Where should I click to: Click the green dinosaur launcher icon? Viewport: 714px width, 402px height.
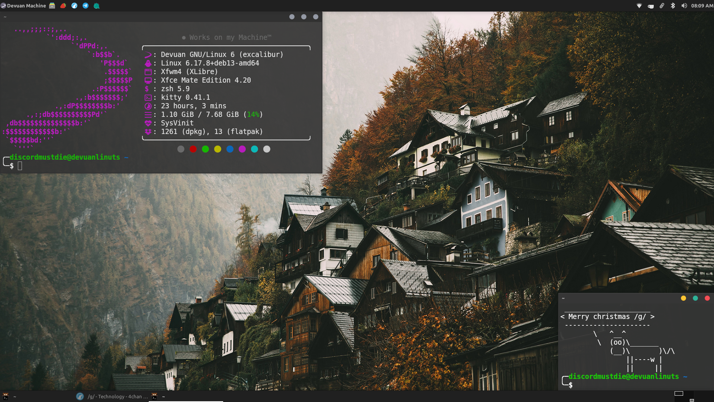pyautogui.click(x=97, y=6)
